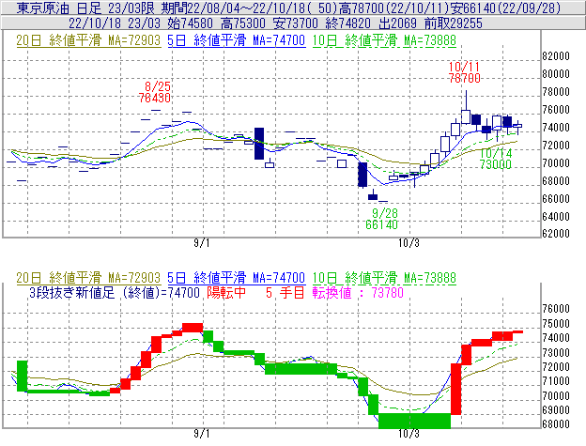Click the tall red block in the lower chart

pyautogui.click(x=456, y=389)
